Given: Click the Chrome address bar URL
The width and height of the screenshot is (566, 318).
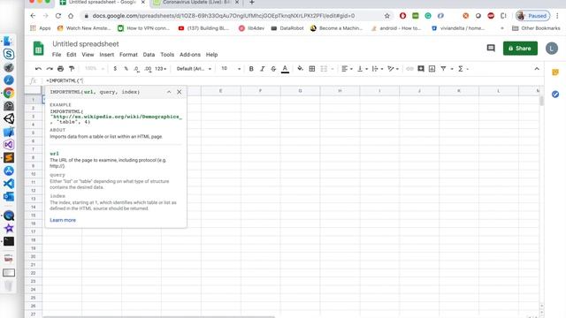Looking at the screenshot, I should tap(224, 16).
